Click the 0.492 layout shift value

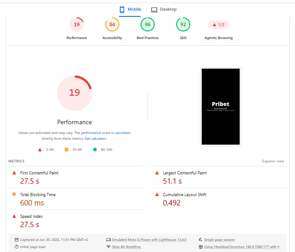(172, 203)
